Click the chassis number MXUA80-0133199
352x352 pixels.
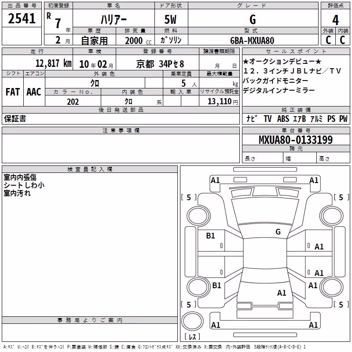(296, 140)
